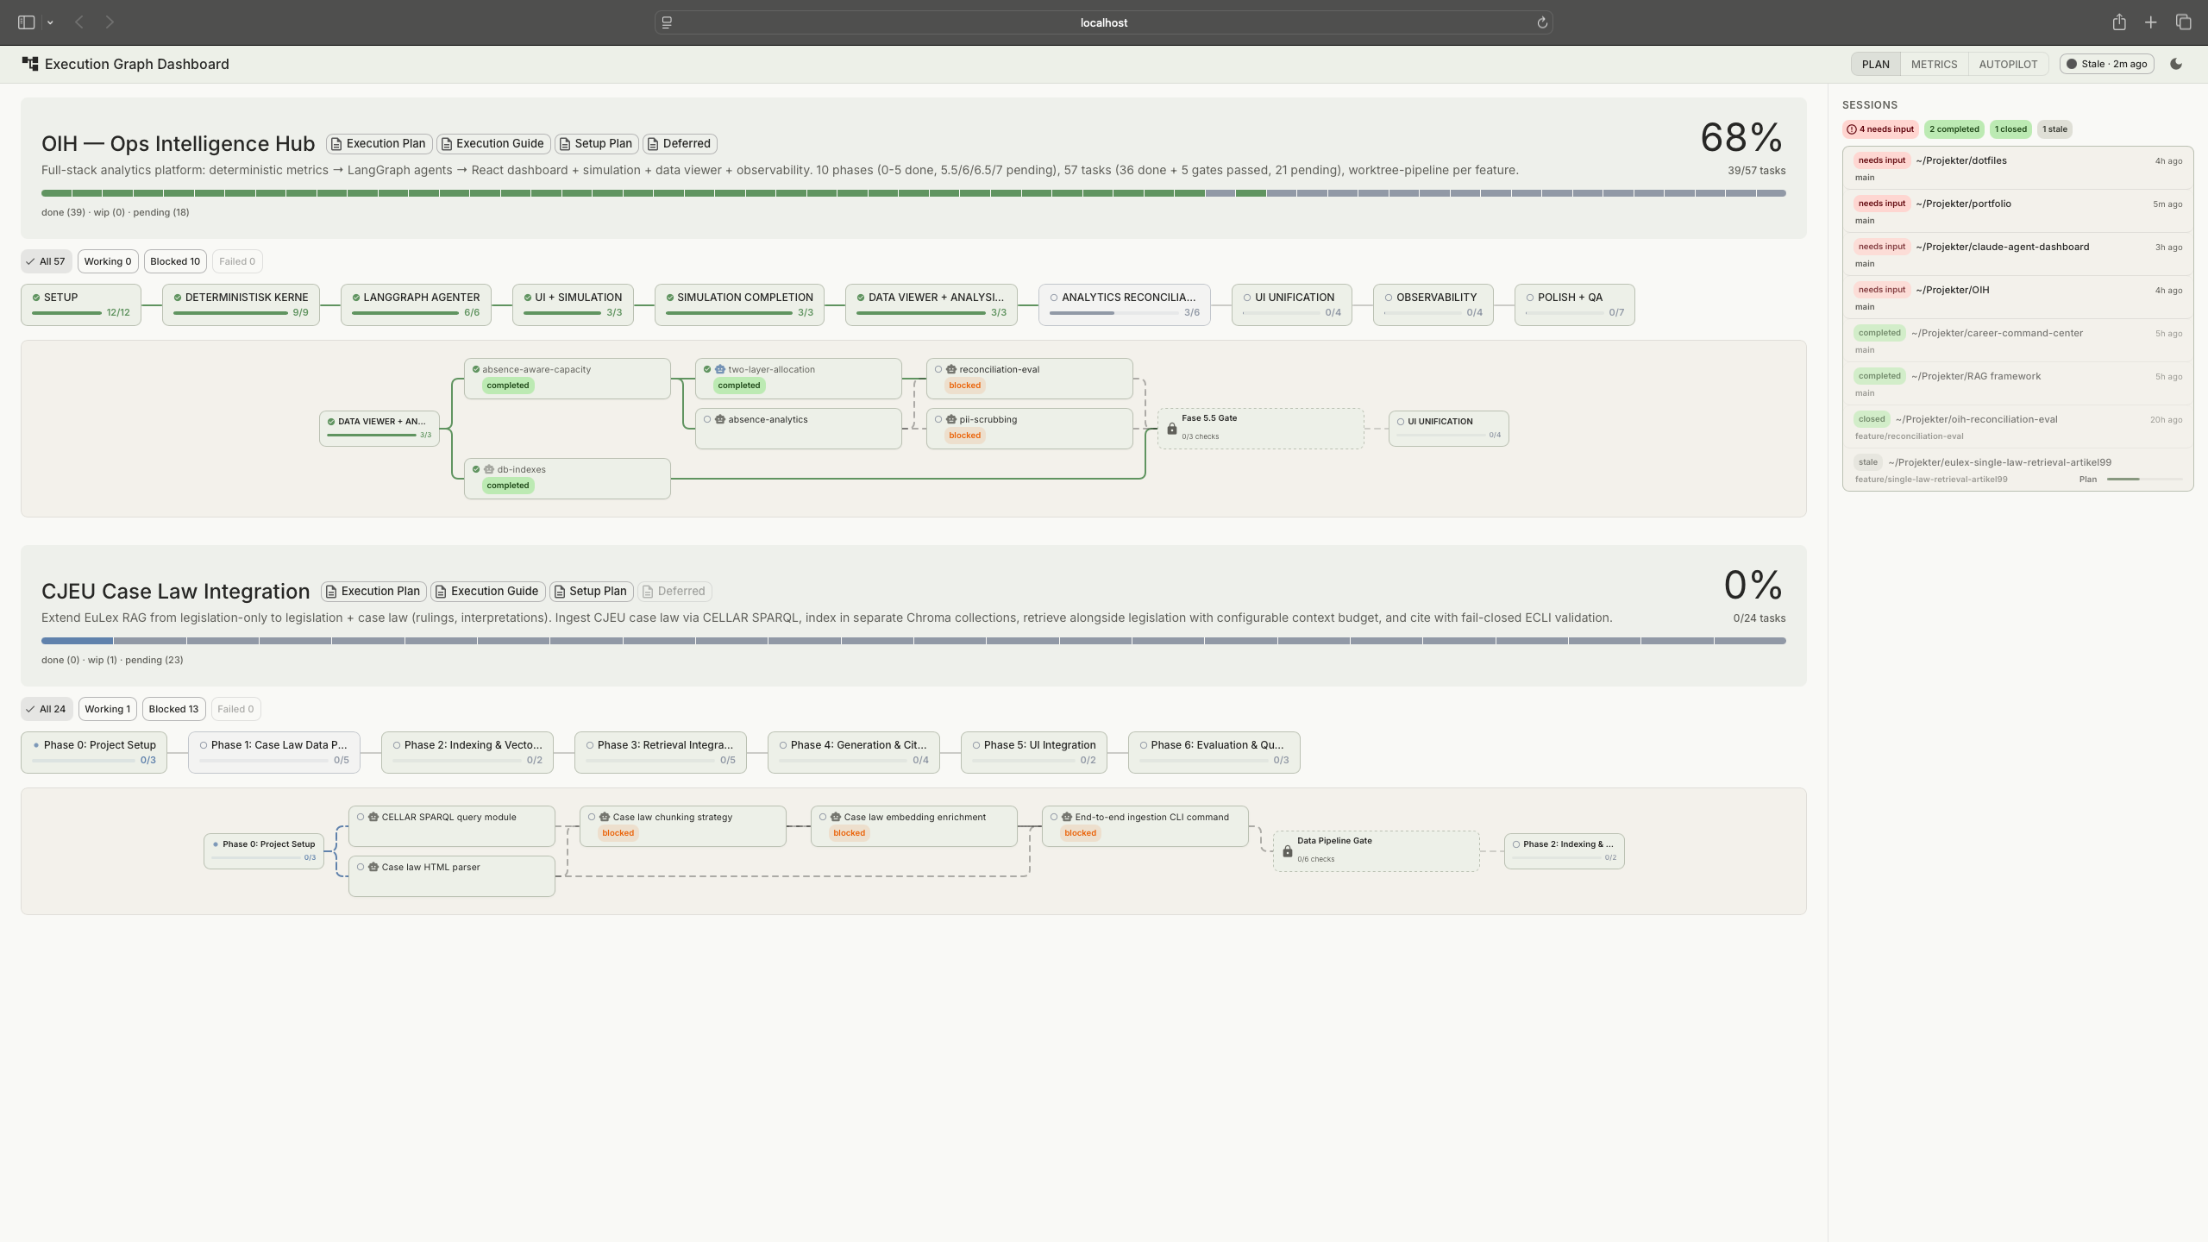Show Safari tab overview icon

(x=2184, y=22)
